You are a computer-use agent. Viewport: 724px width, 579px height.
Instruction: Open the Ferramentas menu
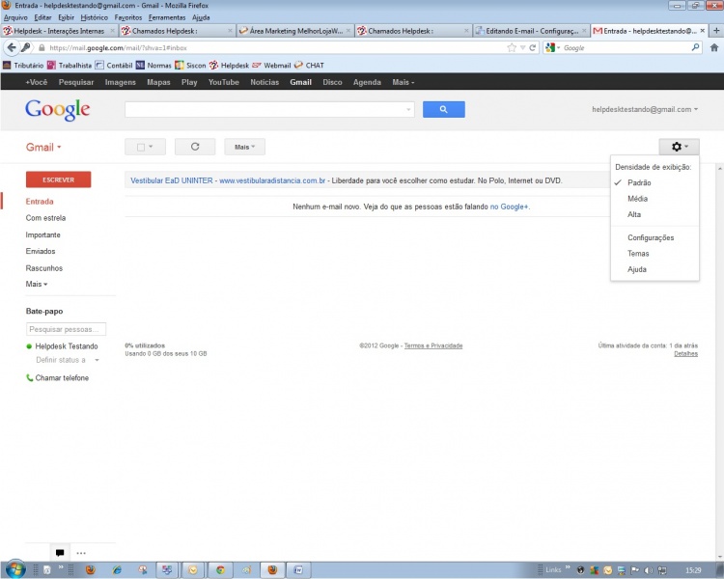(167, 17)
